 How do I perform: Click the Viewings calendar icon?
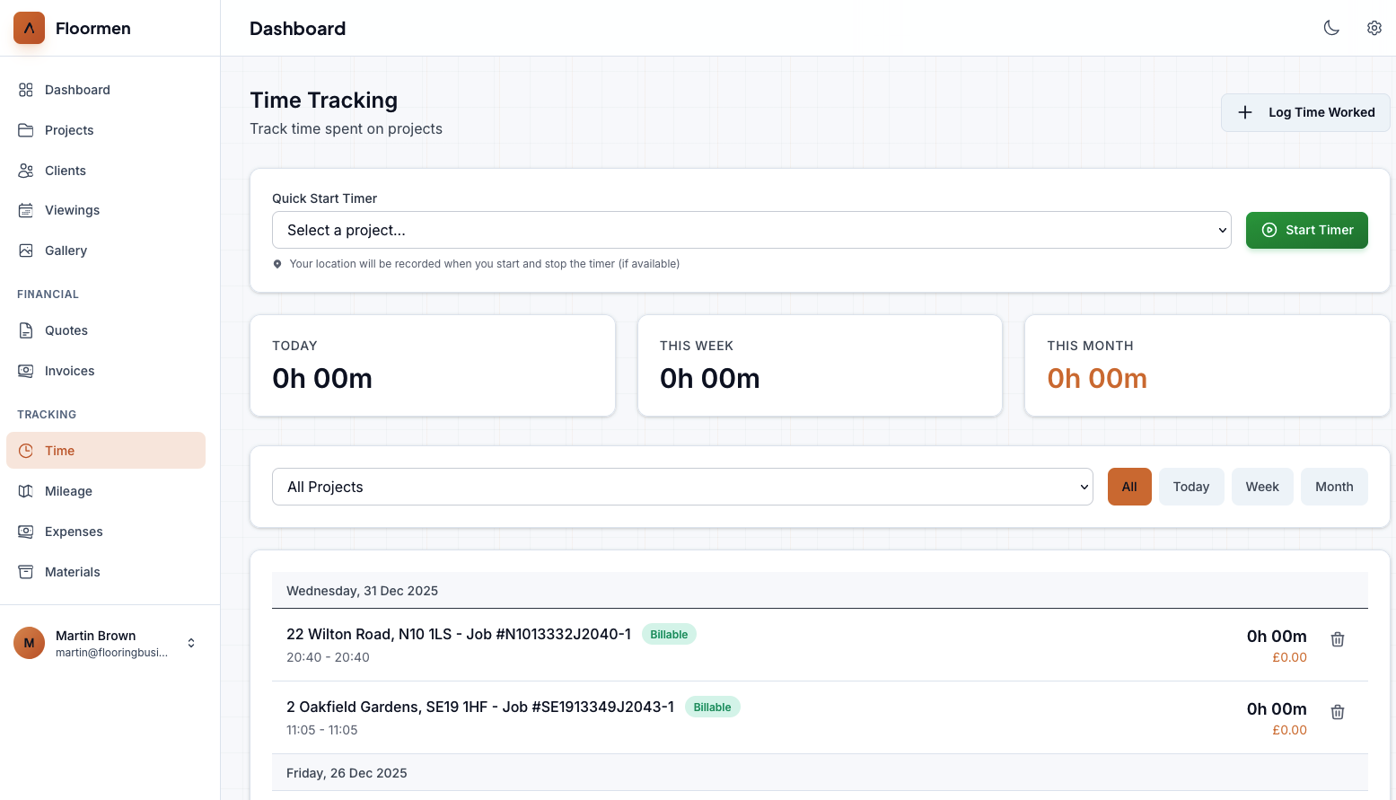(28, 210)
